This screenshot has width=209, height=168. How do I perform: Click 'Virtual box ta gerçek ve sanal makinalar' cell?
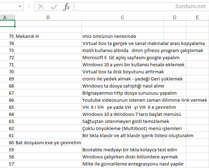(122, 43)
